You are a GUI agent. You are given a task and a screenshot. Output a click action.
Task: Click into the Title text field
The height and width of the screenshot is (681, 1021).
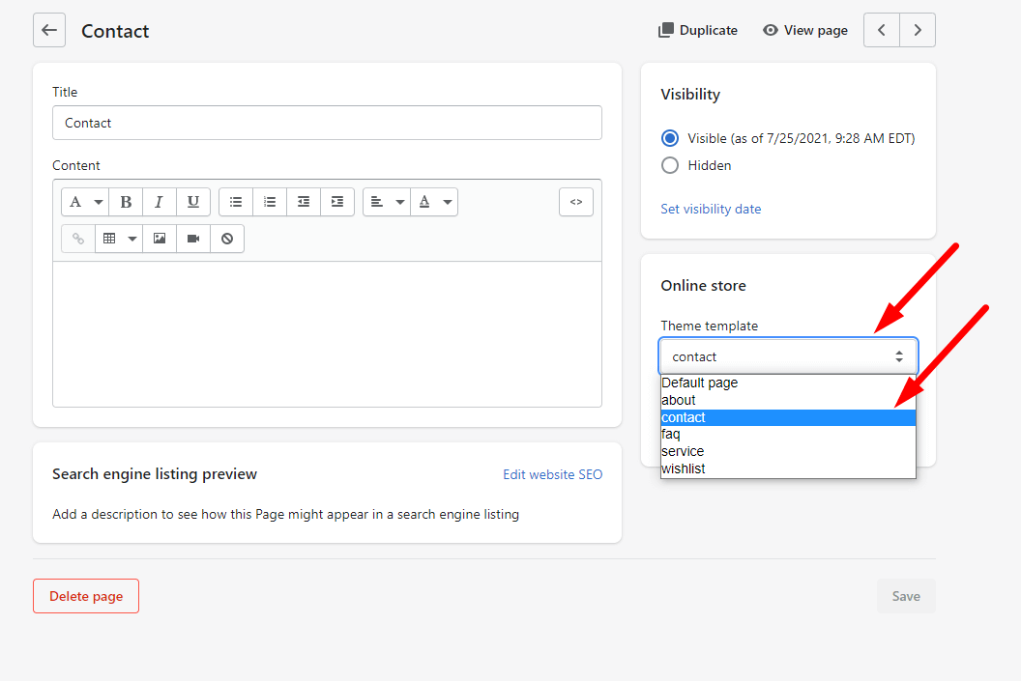[327, 123]
